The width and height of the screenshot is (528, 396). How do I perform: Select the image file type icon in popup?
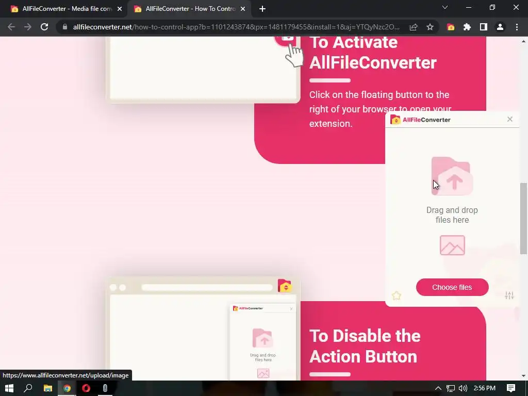[452, 245]
